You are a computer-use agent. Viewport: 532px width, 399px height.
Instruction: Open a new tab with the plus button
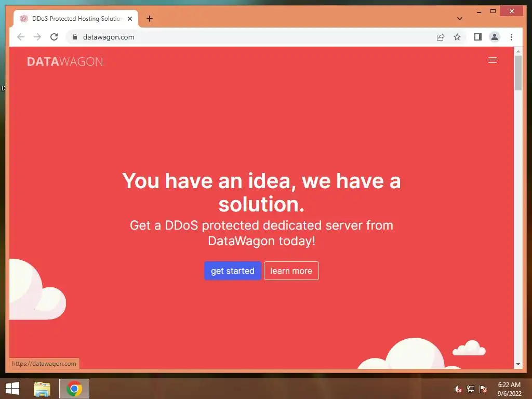pyautogui.click(x=149, y=19)
